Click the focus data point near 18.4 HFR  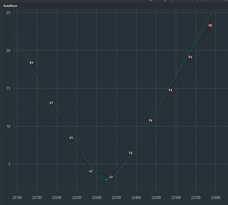click(31, 63)
